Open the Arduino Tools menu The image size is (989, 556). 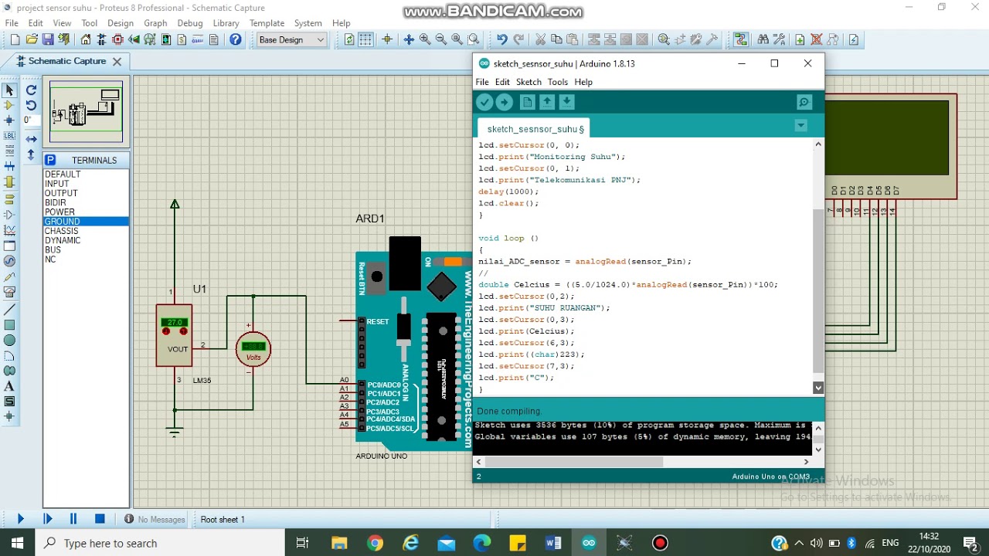[557, 82]
